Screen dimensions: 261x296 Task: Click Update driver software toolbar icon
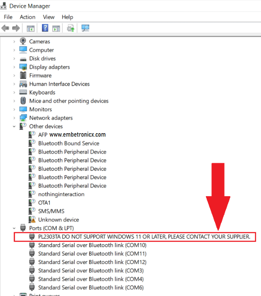(71, 28)
